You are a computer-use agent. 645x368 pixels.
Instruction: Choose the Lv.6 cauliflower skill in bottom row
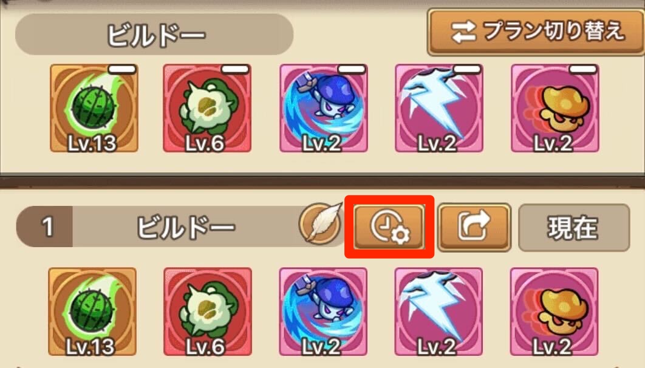(x=208, y=312)
